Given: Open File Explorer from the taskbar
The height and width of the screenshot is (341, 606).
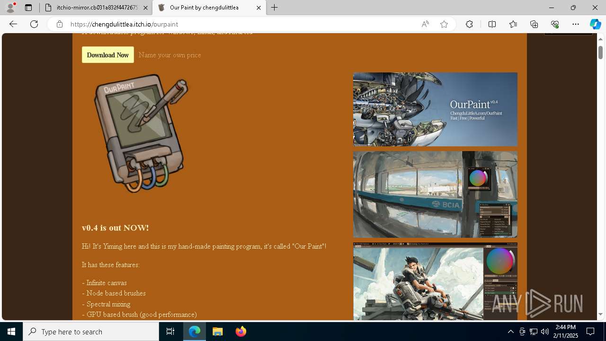Looking at the screenshot, I should 217,332.
